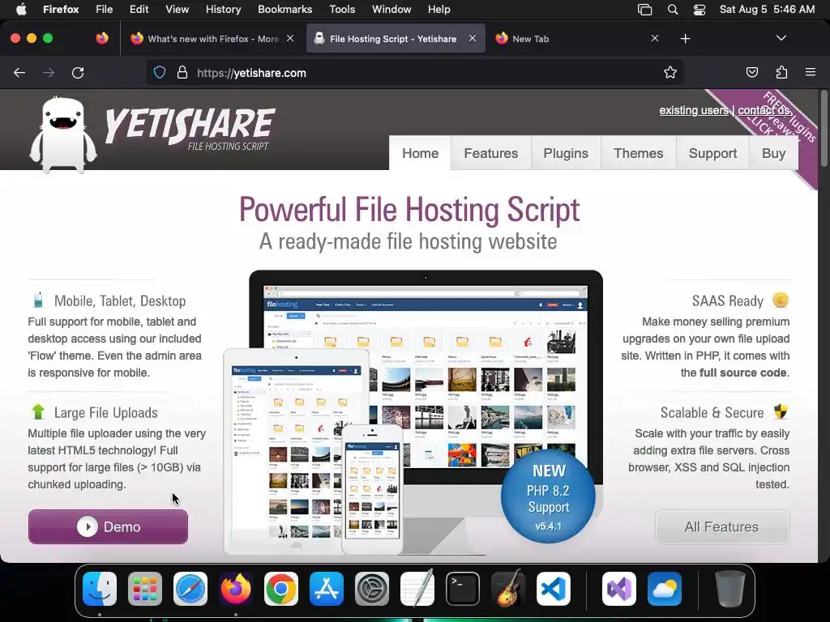830x622 pixels.
Task: Open the Apple menu
Action: pos(21,10)
